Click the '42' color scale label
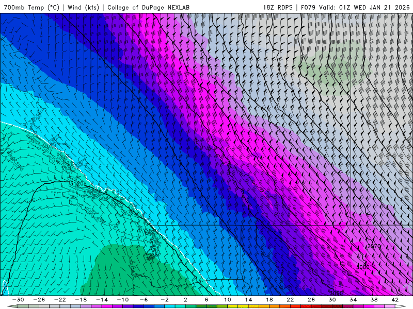Screen dimensions: 413x309 (x=395, y=300)
